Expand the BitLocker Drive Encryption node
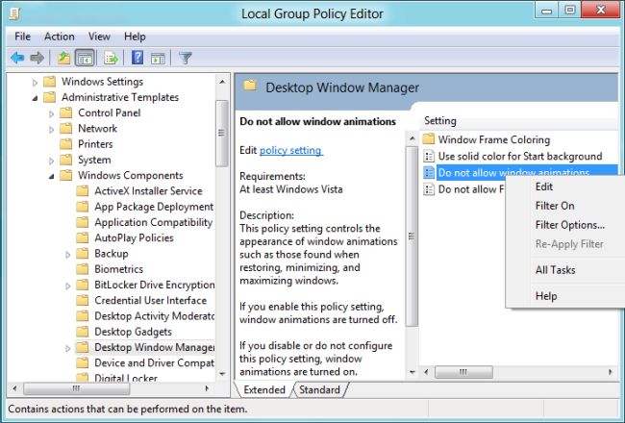 pos(67,286)
